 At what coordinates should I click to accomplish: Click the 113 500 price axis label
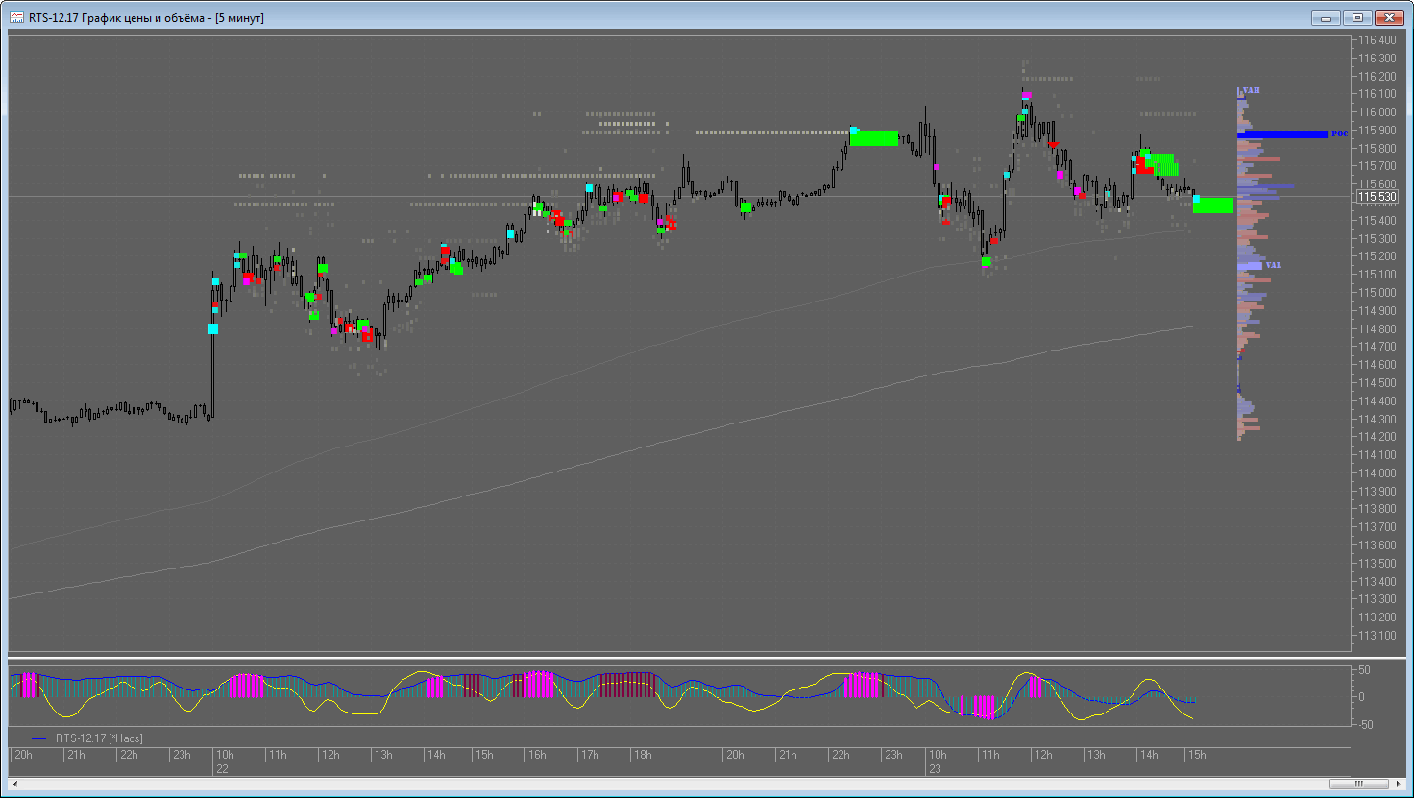1377,564
